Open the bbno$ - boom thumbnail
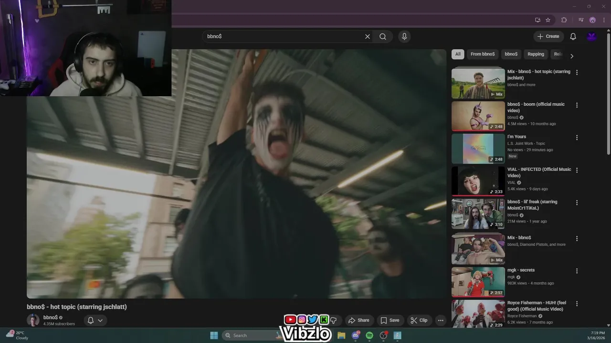The width and height of the screenshot is (611, 343). (478, 116)
